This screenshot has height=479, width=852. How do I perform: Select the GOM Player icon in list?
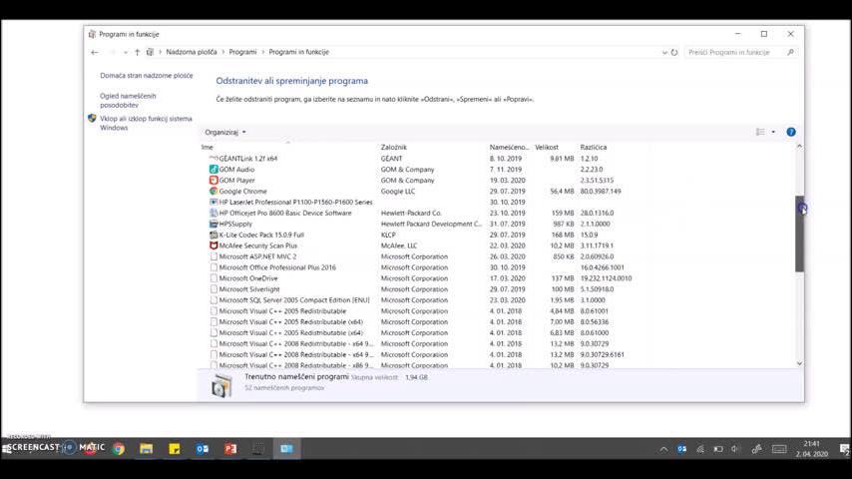point(213,181)
